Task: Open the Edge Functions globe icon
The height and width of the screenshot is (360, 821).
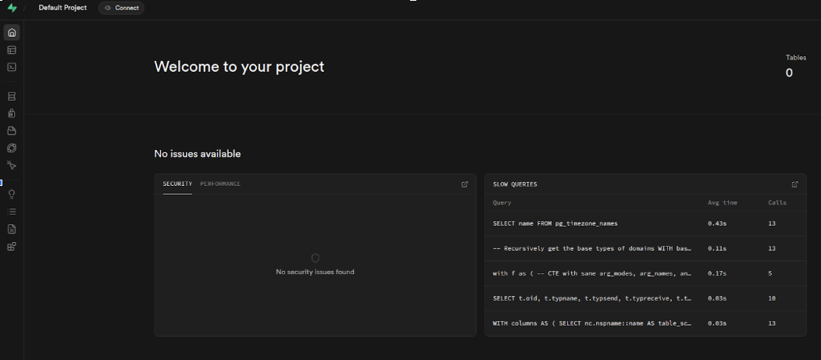Action: [x=12, y=148]
